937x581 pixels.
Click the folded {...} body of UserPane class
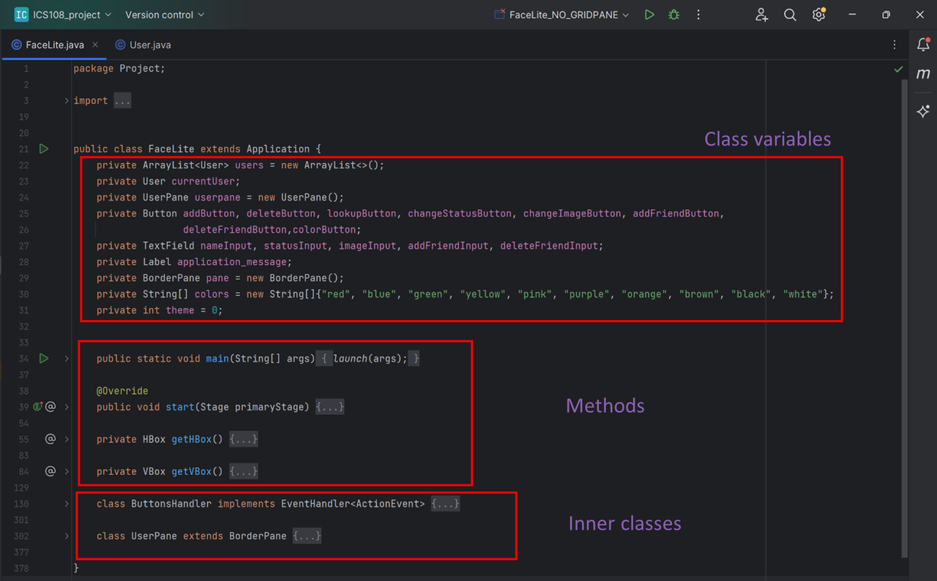pos(307,536)
